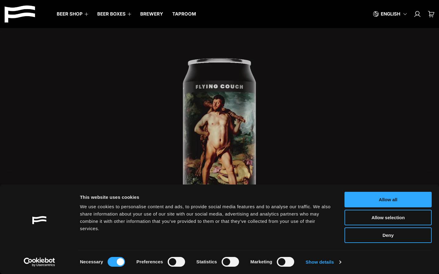This screenshot has width=439, height=274.
Task: Expand the Beer Shop menu
Action: 72,14
